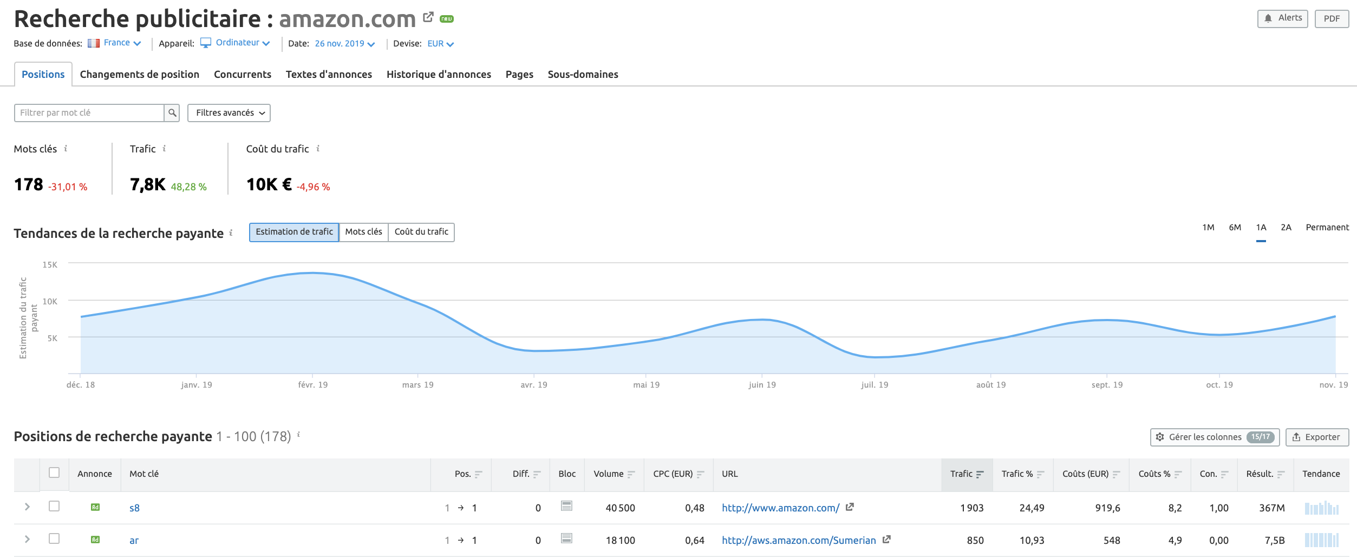Open Filtres avancés dropdown

click(x=229, y=113)
